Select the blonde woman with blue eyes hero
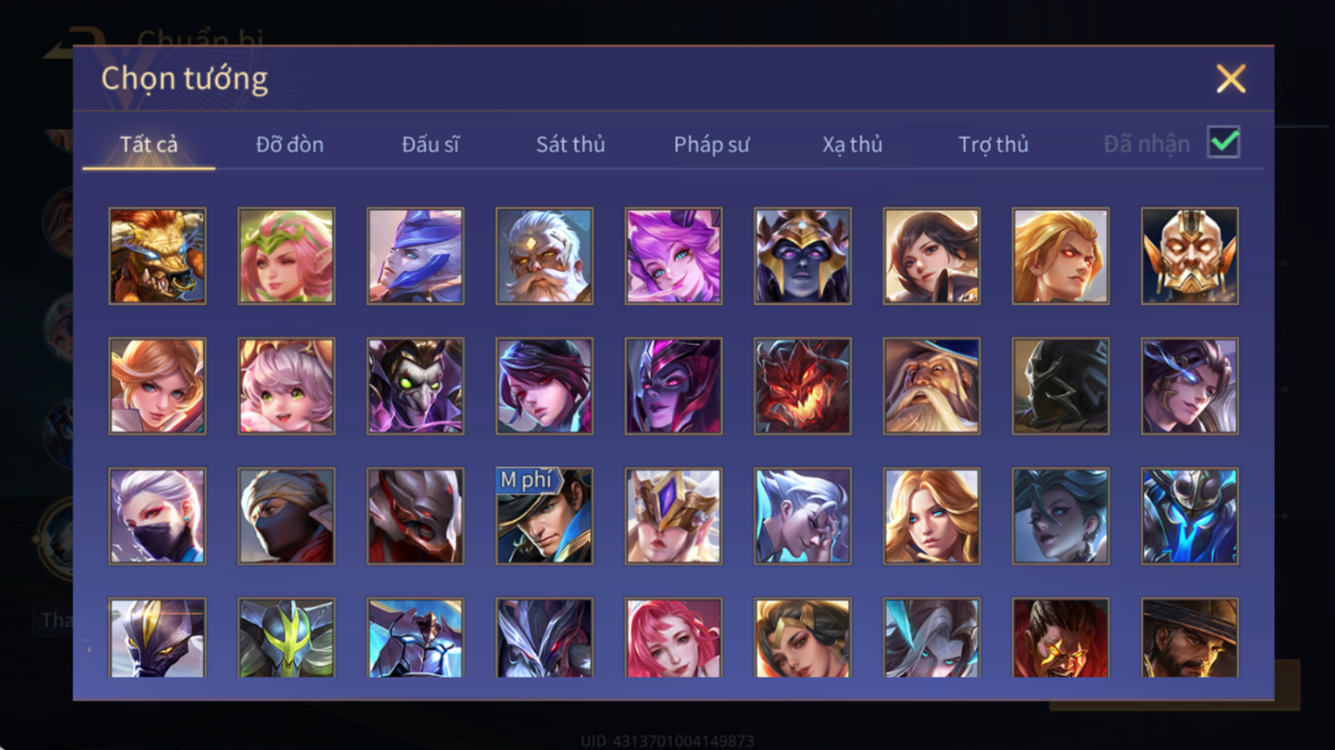This screenshot has height=750, width=1335. point(932,516)
